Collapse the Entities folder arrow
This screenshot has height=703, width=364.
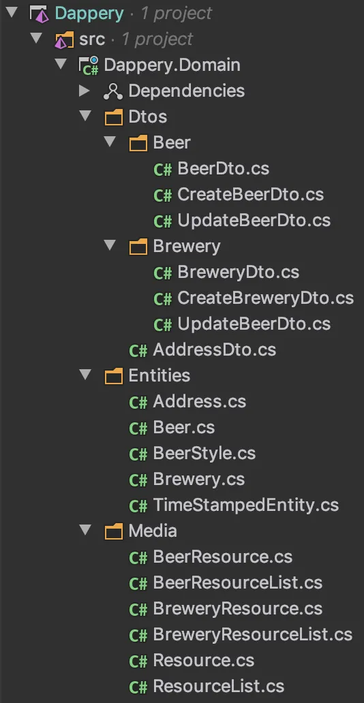(x=85, y=375)
